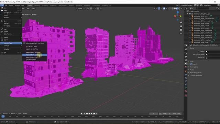This screenshot has width=220, height=124.
Task: Open the Playback popover in timeline
Action: point(6,114)
